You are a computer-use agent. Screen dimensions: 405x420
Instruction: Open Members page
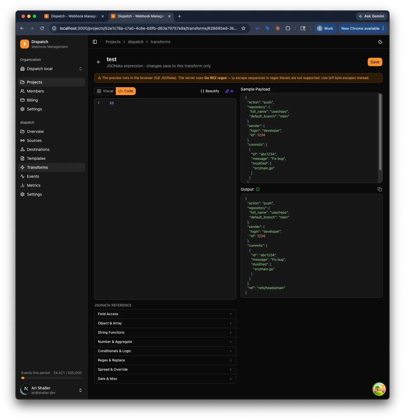click(x=52, y=91)
